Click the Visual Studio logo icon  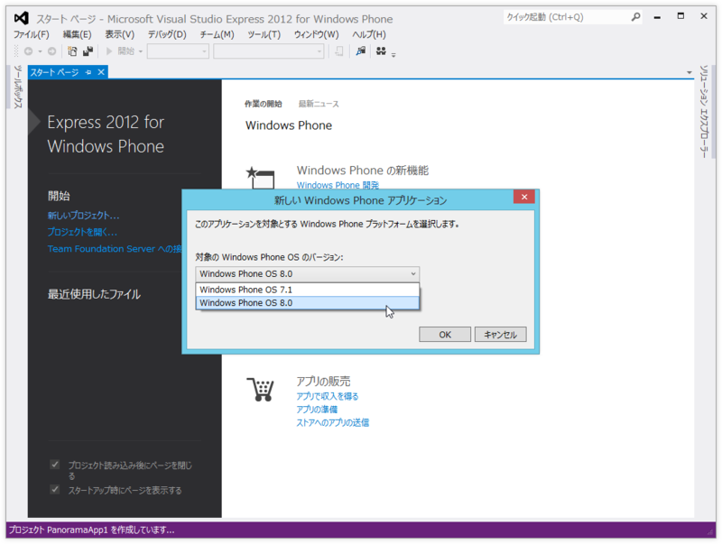pos(21,18)
